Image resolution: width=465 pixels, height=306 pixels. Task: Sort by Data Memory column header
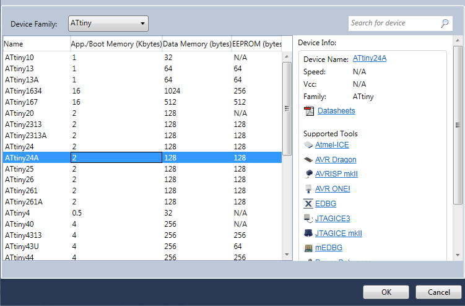coord(197,44)
